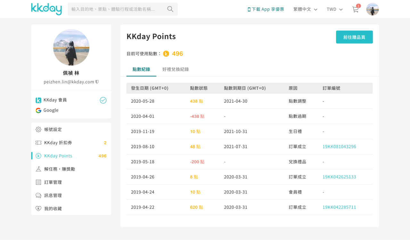Click the 48 點 points cell

click(195, 147)
